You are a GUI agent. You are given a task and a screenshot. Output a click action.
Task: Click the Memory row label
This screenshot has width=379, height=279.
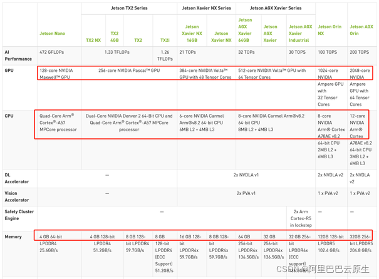13,236
